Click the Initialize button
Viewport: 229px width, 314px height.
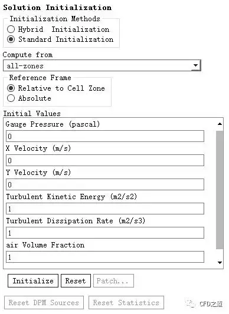pos(33,281)
